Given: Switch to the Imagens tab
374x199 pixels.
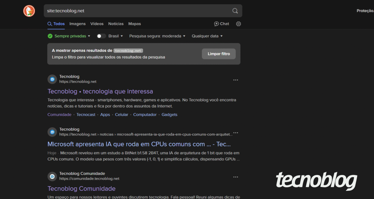Looking at the screenshot, I should pyautogui.click(x=78, y=24).
